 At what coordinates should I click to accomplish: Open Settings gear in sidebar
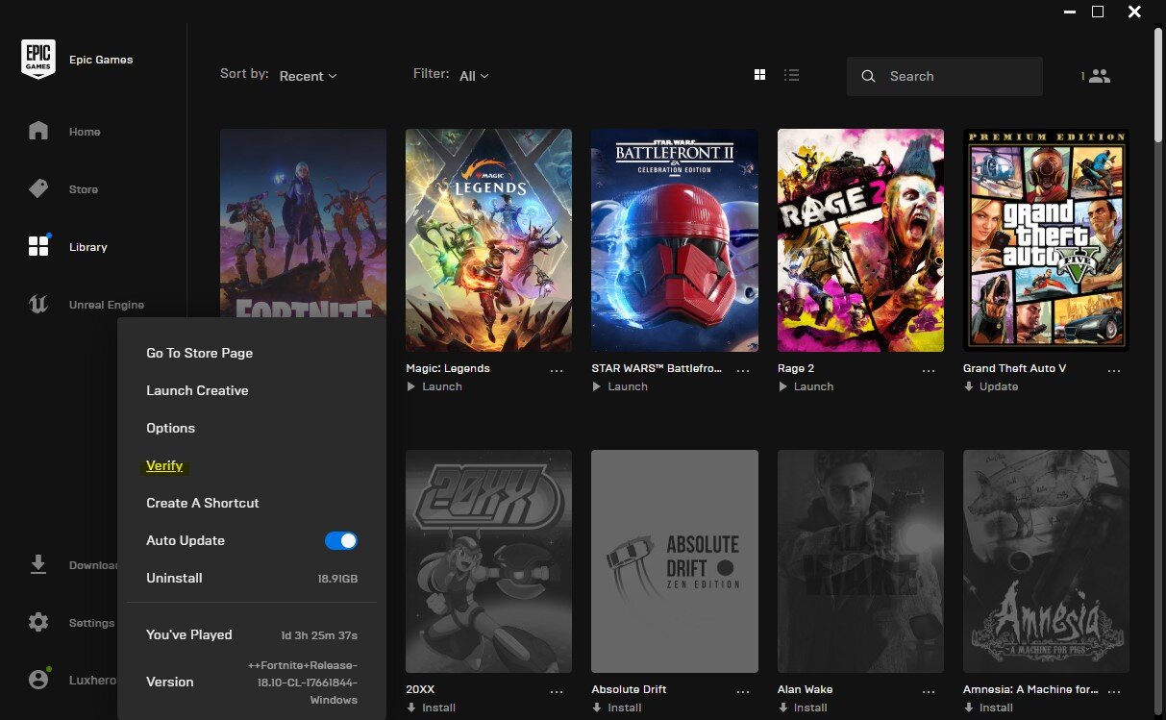[38, 622]
